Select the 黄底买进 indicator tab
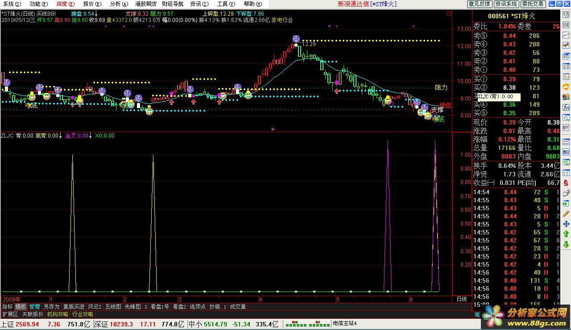This screenshot has width=571, height=330. click(73, 307)
